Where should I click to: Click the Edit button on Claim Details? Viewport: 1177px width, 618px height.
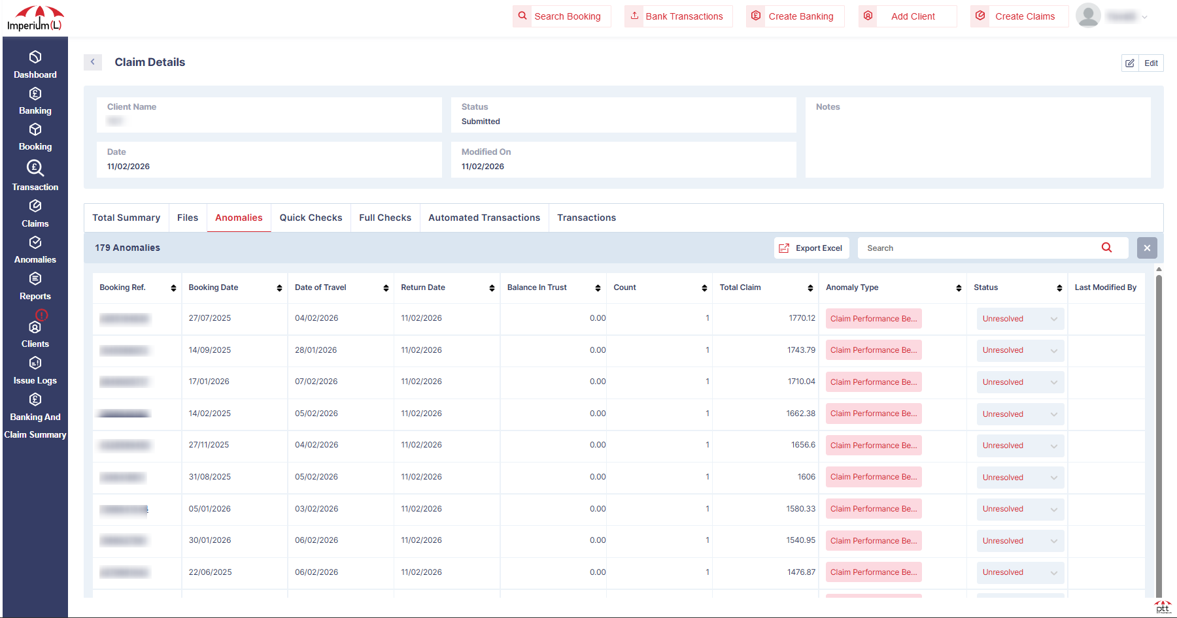[1151, 63]
